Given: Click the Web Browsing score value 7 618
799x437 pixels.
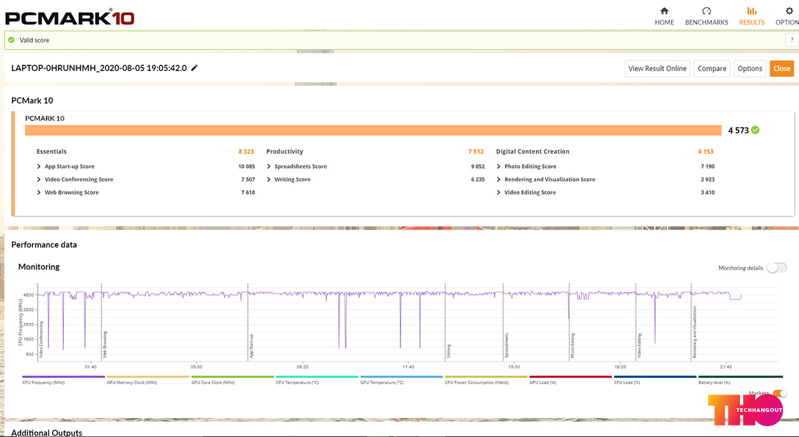Looking at the screenshot, I should [248, 193].
